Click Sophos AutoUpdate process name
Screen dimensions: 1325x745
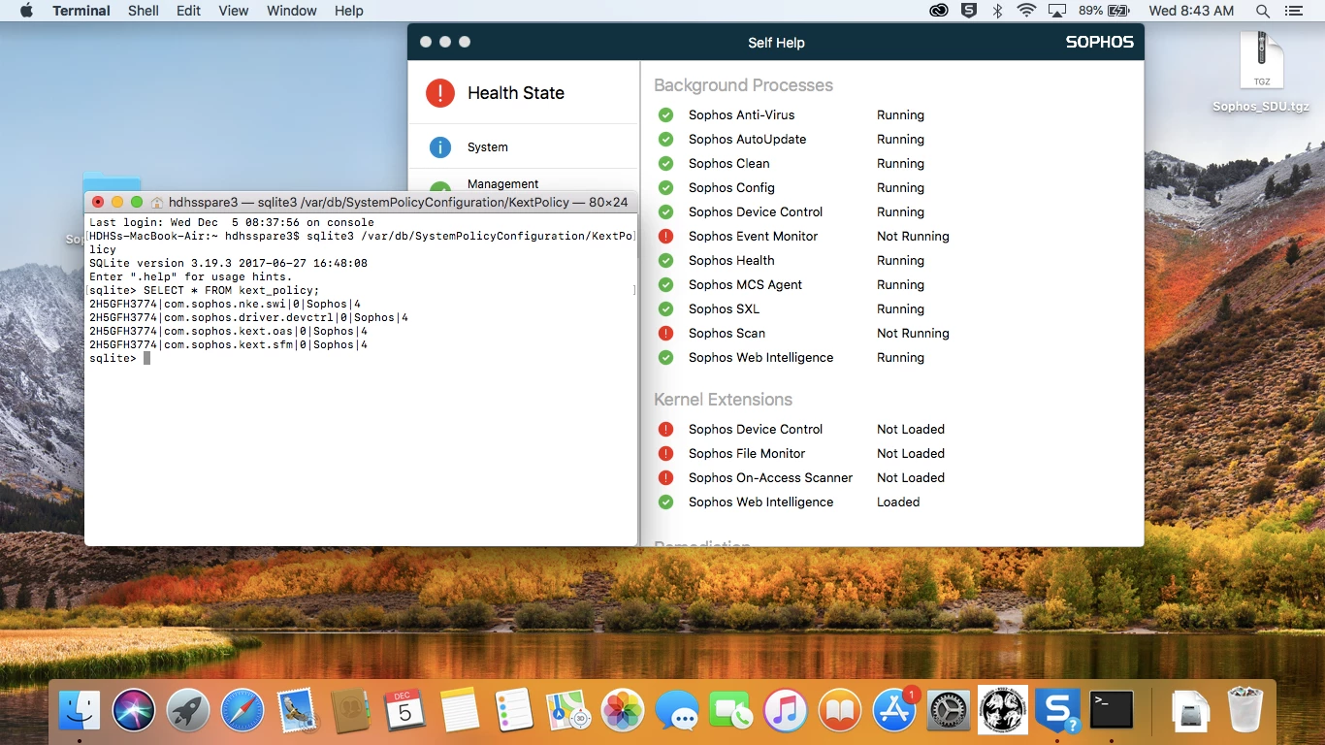point(747,139)
